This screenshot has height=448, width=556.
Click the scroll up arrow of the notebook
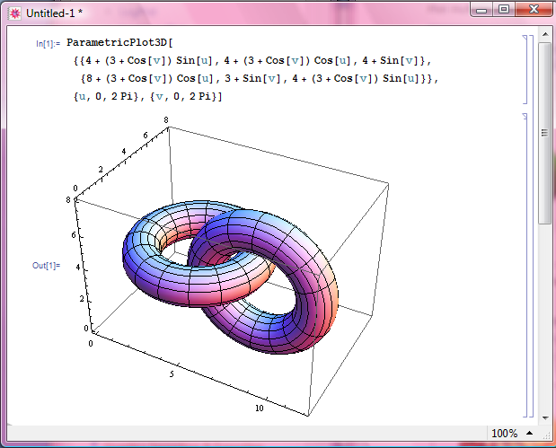545,34
